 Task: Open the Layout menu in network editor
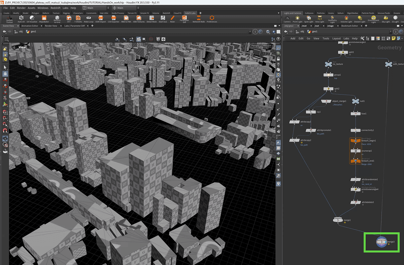point(336,38)
